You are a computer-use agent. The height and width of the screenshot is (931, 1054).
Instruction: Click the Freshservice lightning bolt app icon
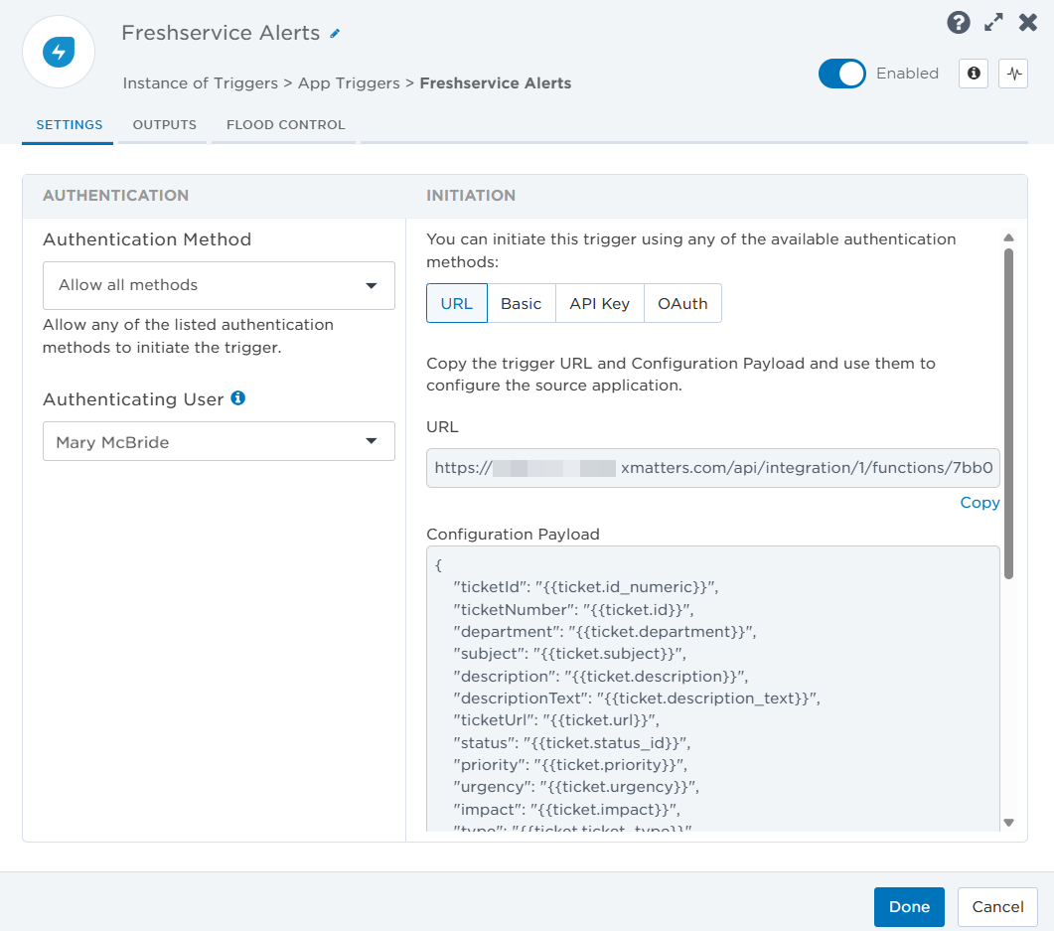[59, 52]
